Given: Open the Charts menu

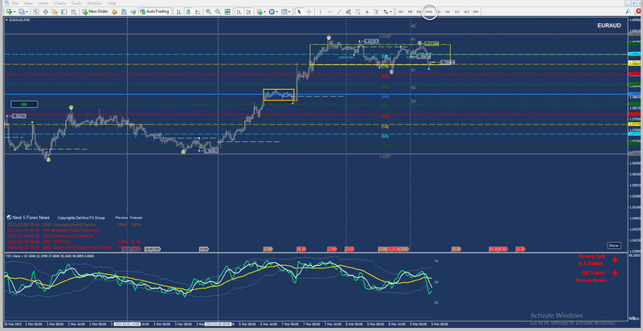Looking at the screenshot, I should [59, 3].
